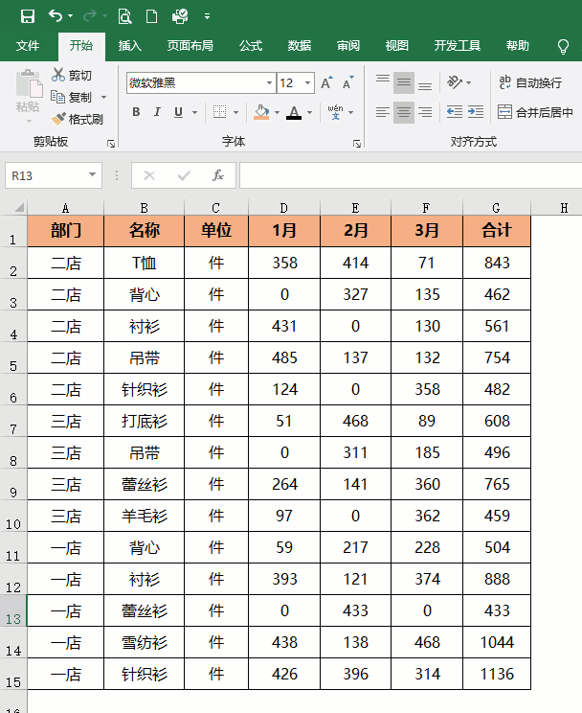Expand the Copy options arrow
This screenshot has width=582, height=713.
point(103,97)
